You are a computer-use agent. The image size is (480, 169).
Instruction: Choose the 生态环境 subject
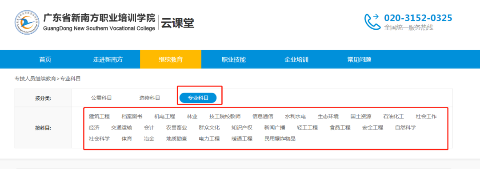[x=328, y=116]
